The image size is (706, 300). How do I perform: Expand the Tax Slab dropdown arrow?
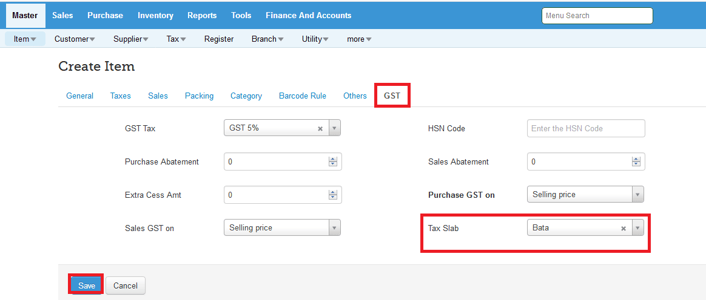(x=637, y=228)
